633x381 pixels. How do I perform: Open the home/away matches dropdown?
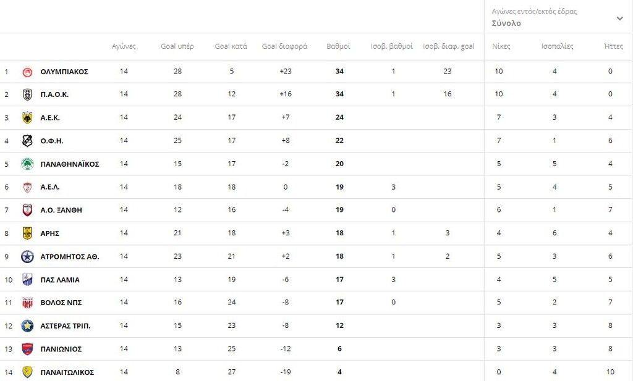click(556, 17)
